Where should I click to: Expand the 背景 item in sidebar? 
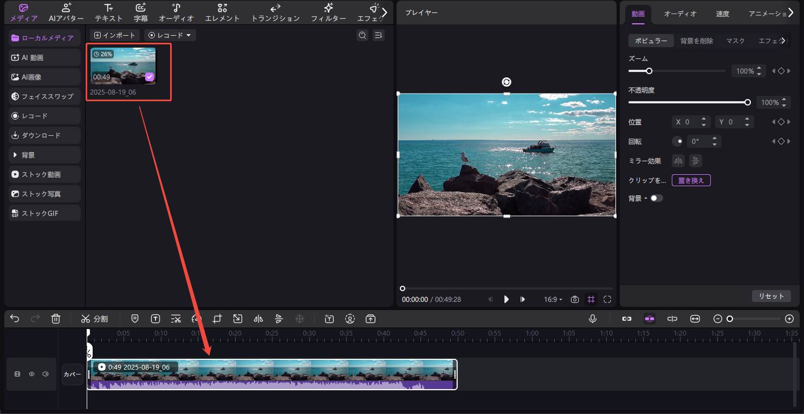tap(45, 155)
